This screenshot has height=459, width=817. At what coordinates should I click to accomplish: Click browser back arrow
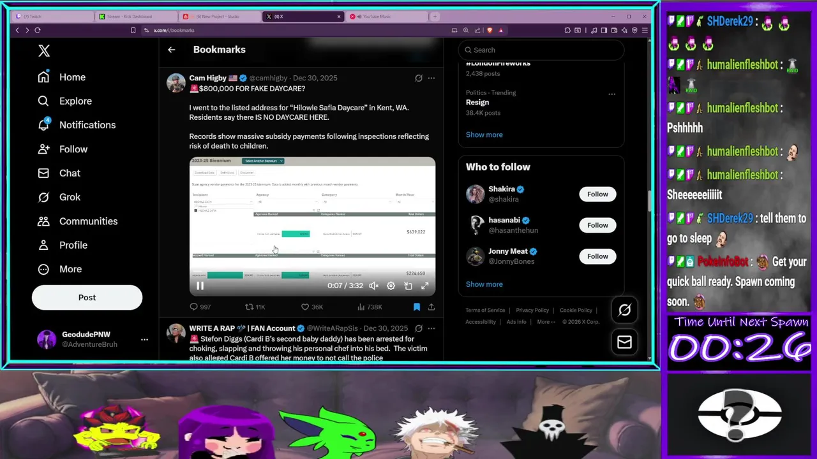pos(17,30)
